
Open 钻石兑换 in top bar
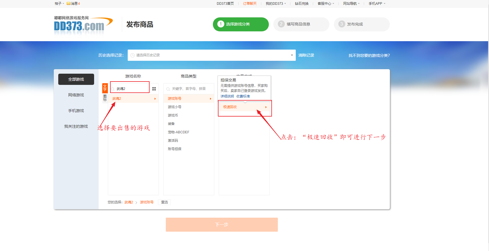(302, 4)
